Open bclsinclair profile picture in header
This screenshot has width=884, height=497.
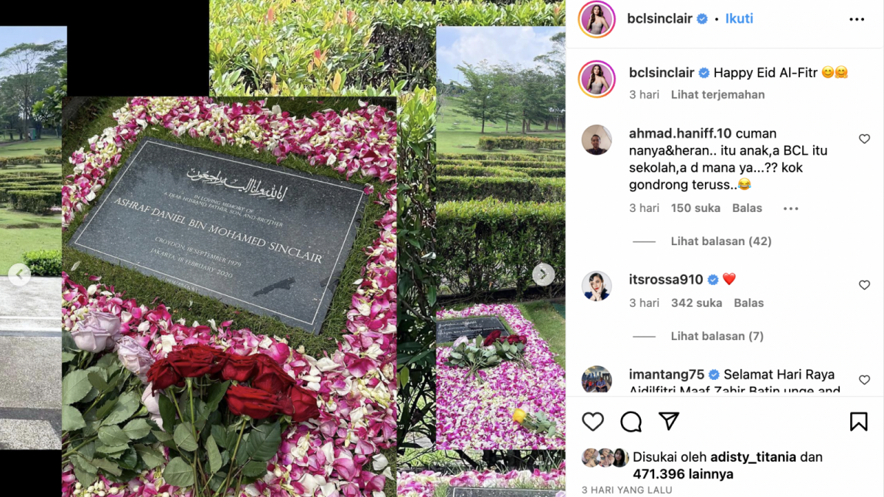click(597, 19)
